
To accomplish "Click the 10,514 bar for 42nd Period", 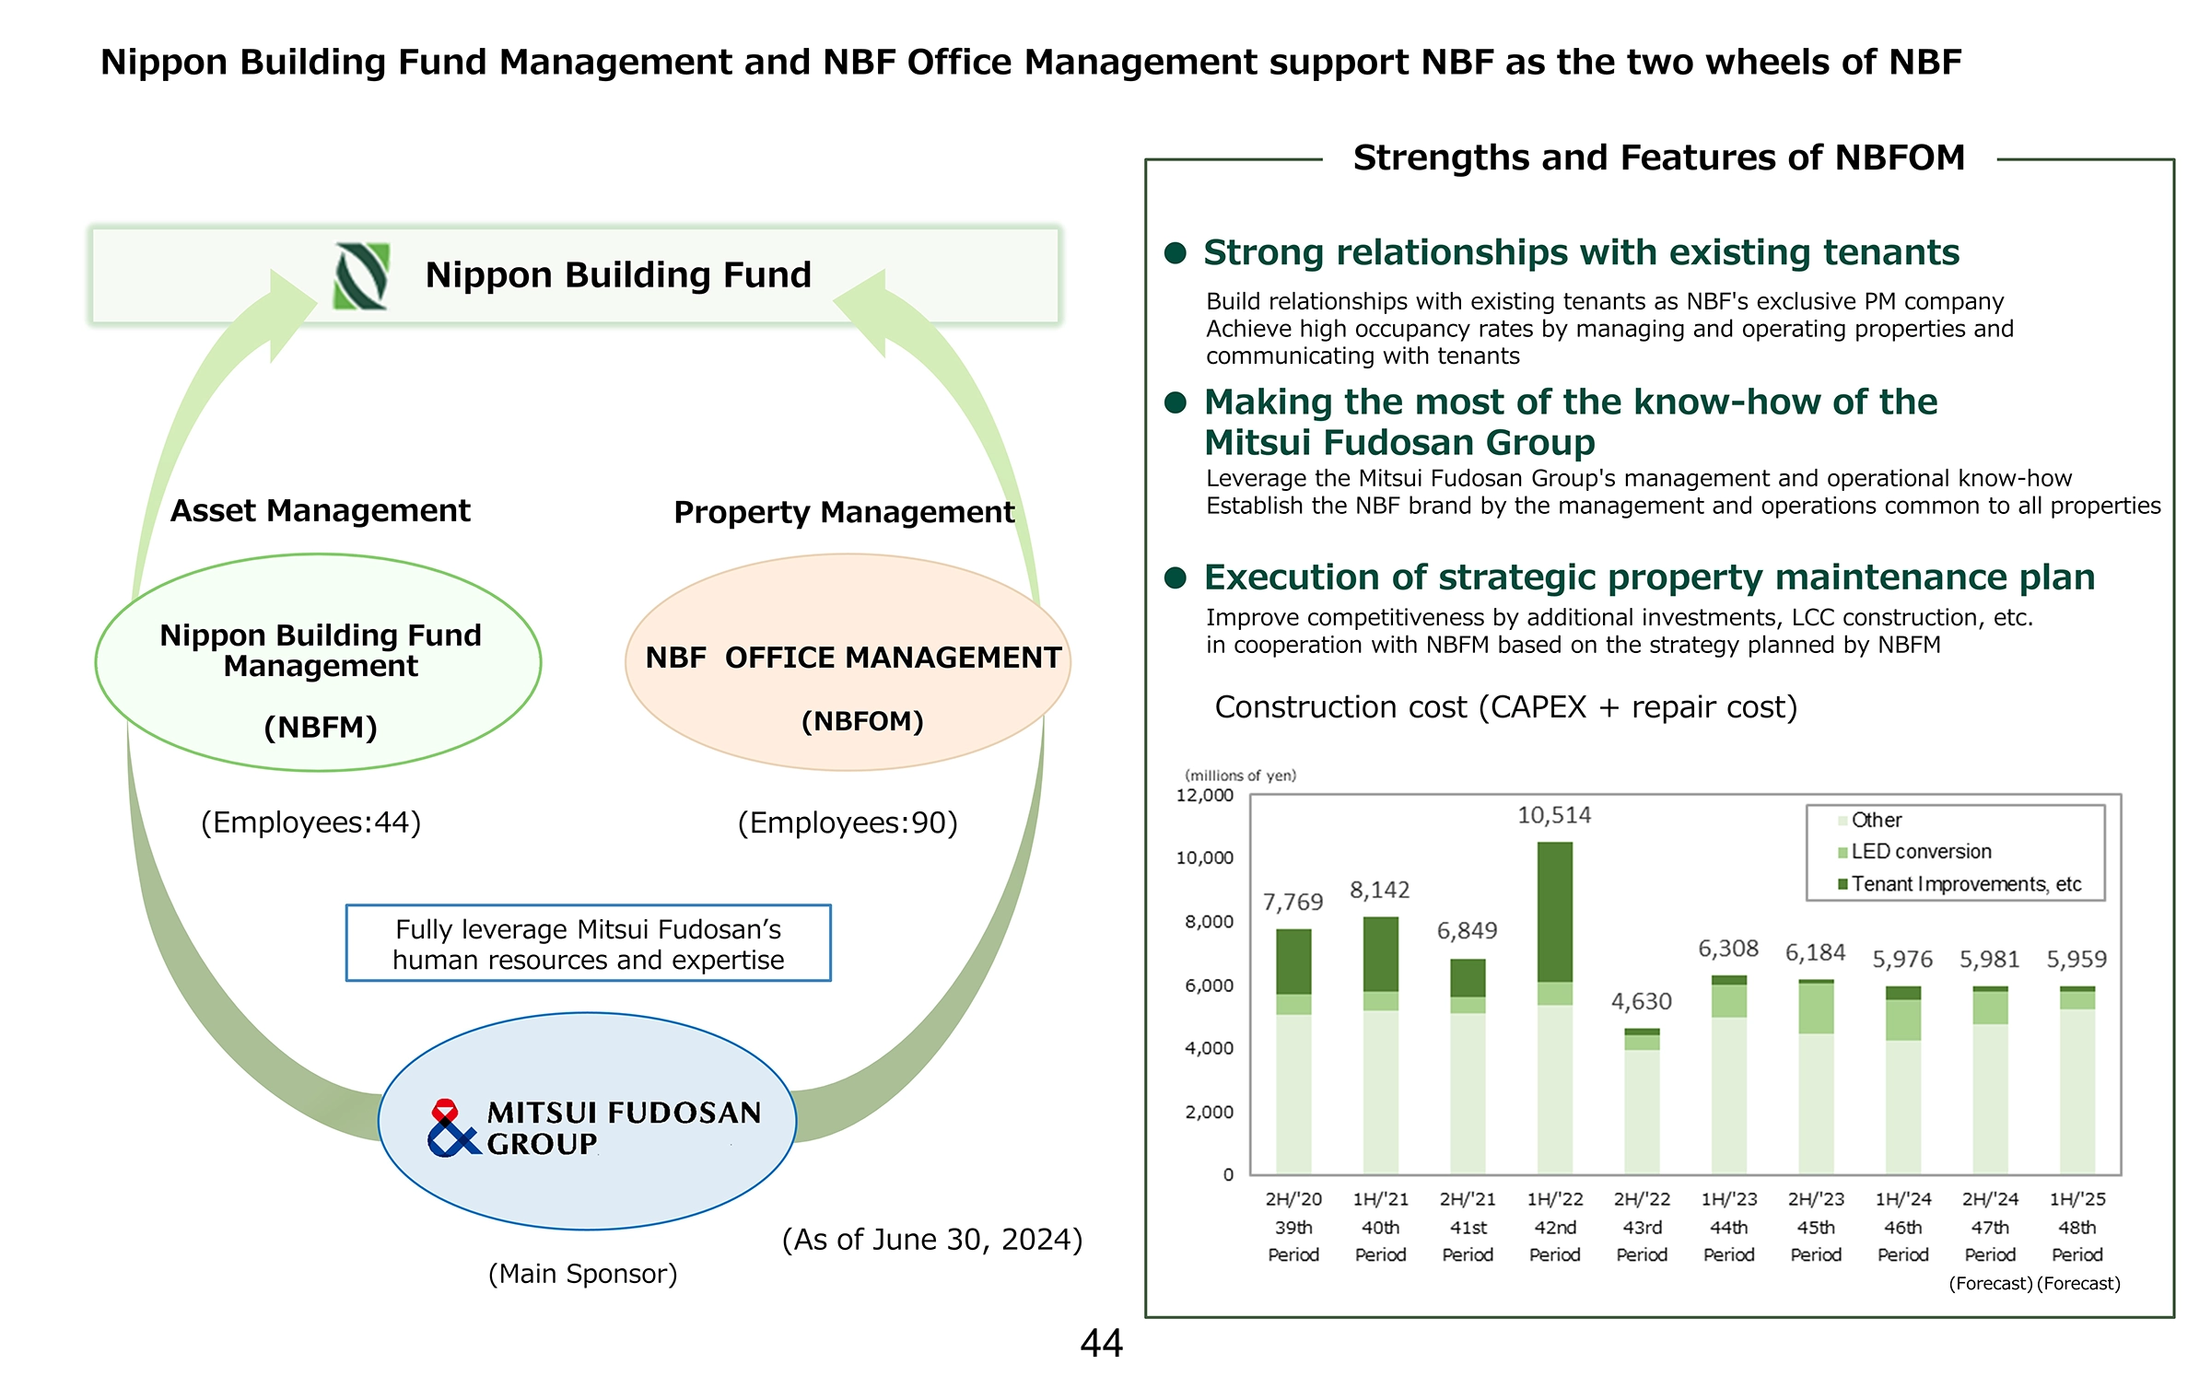I will point(1555,1008).
